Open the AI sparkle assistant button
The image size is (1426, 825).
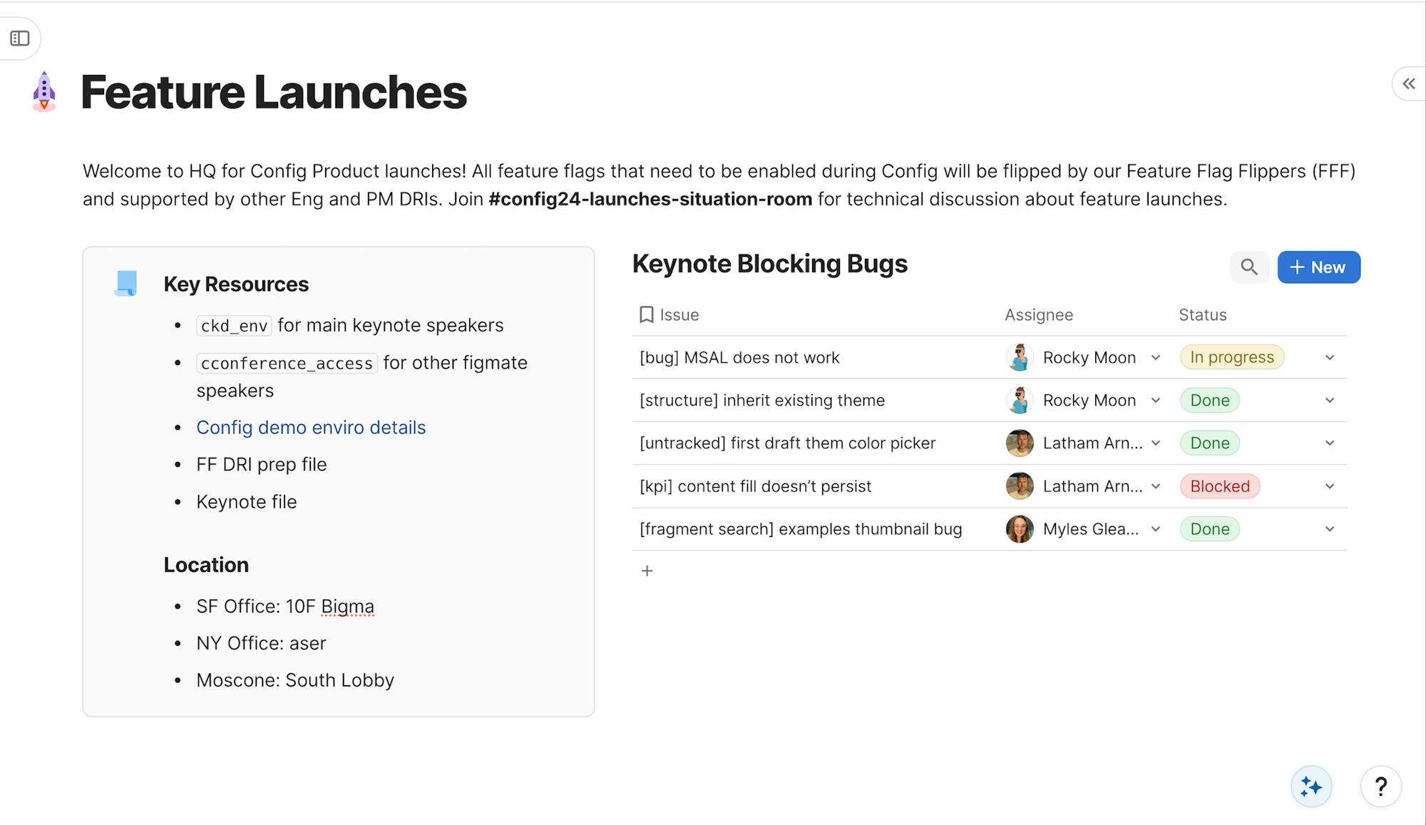[x=1310, y=786]
